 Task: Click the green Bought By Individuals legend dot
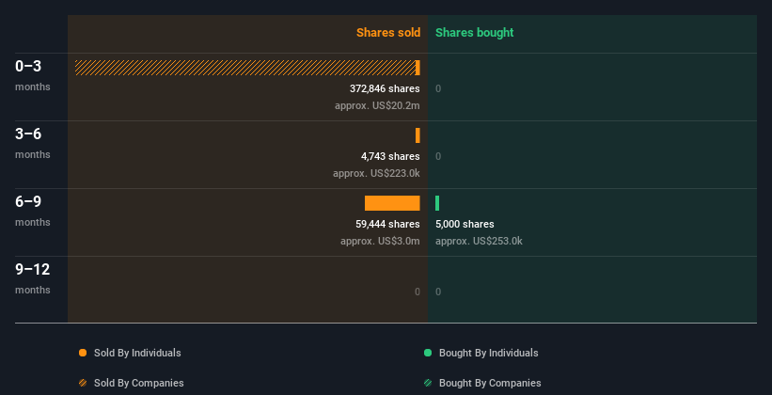(428, 353)
